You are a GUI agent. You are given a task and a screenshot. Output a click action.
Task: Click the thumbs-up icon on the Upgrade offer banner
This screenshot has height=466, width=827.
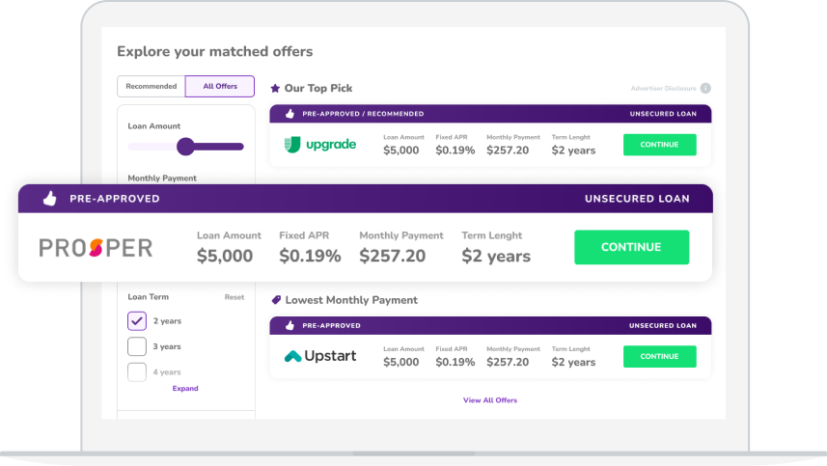(289, 113)
